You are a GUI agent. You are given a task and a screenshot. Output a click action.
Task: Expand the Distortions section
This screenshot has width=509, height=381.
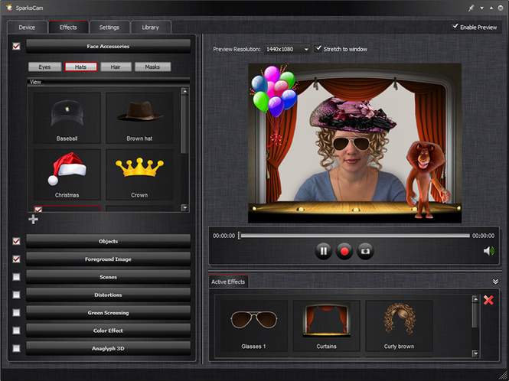108,295
